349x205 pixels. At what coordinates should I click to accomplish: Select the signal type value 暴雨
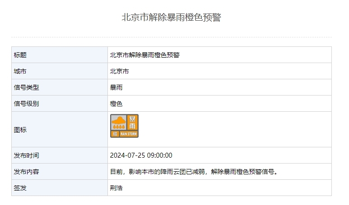(x=116, y=87)
